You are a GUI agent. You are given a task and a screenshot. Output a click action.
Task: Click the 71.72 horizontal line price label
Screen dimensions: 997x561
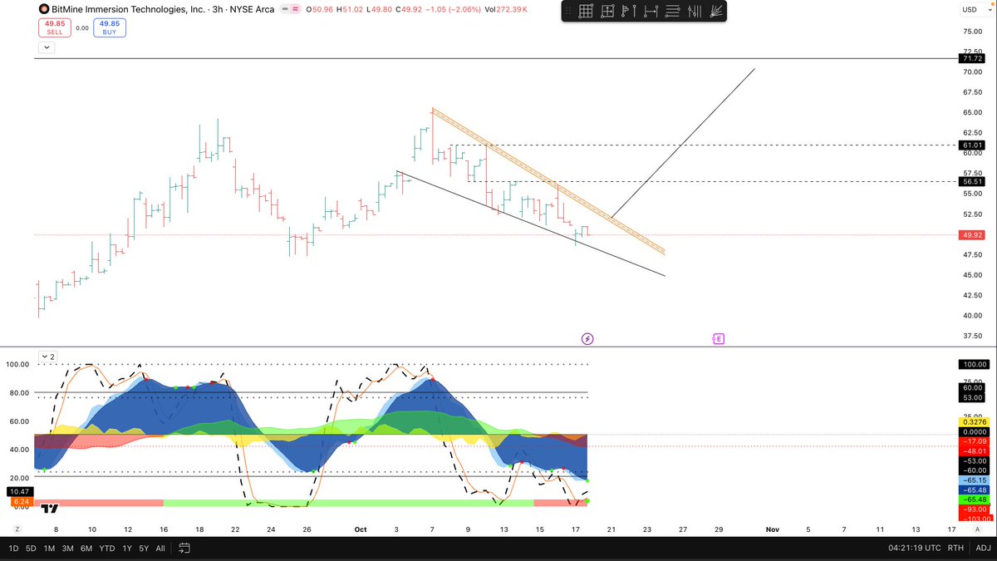pyautogui.click(x=971, y=59)
